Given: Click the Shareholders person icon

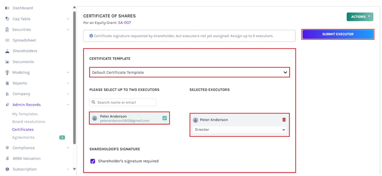Looking at the screenshot, I should [x=7, y=51].
